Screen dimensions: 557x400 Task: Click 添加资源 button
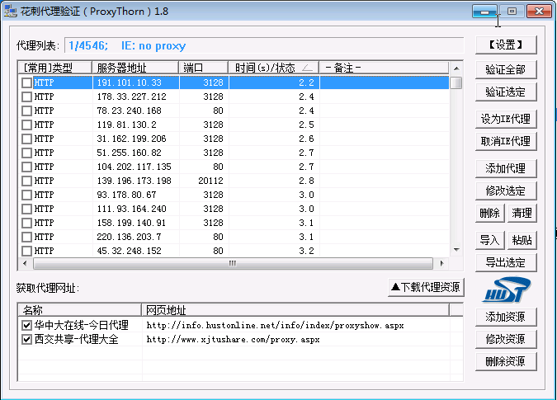pyautogui.click(x=506, y=317)
